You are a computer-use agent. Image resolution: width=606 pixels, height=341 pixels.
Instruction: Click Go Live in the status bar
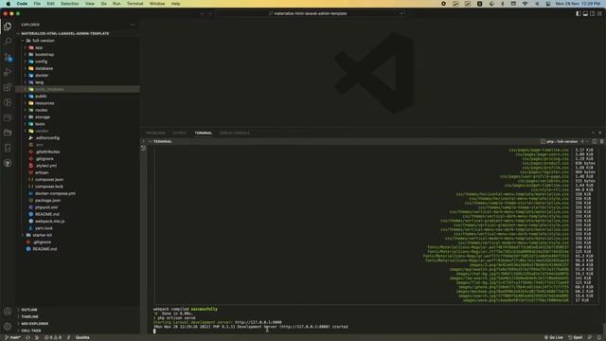pyautogui.click(x=553, y=337)
